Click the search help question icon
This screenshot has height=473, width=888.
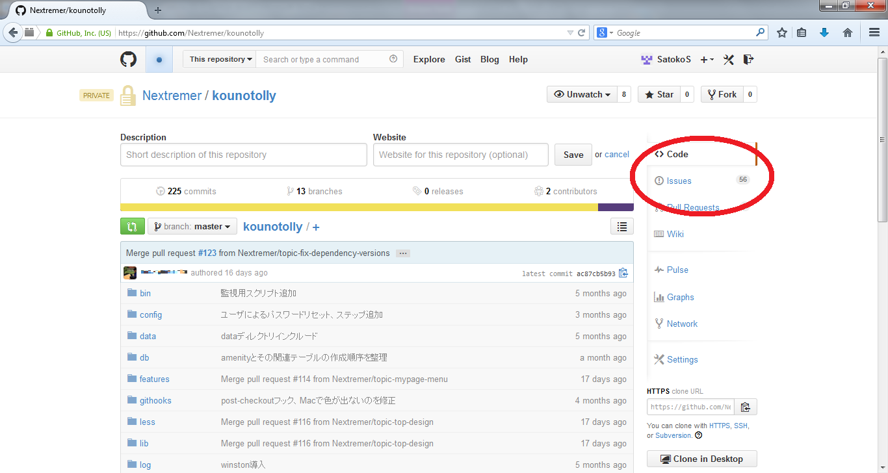[x=393, y=59]
